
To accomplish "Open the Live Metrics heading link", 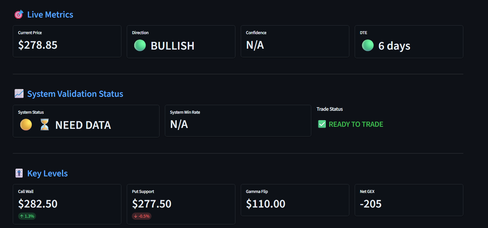I will tap(50, 15).
